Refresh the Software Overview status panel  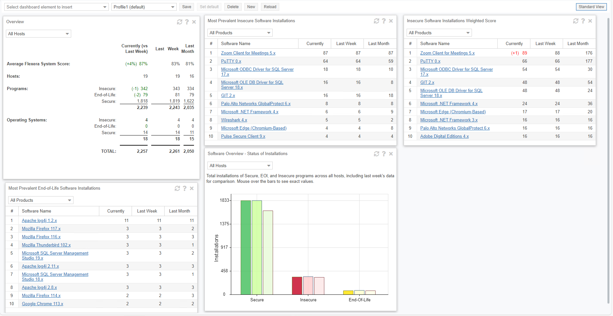(x=376, y=154)
